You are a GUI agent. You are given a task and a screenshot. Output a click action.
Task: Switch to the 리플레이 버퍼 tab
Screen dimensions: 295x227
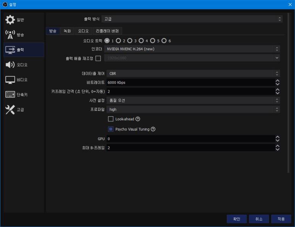tap(107, 31)
